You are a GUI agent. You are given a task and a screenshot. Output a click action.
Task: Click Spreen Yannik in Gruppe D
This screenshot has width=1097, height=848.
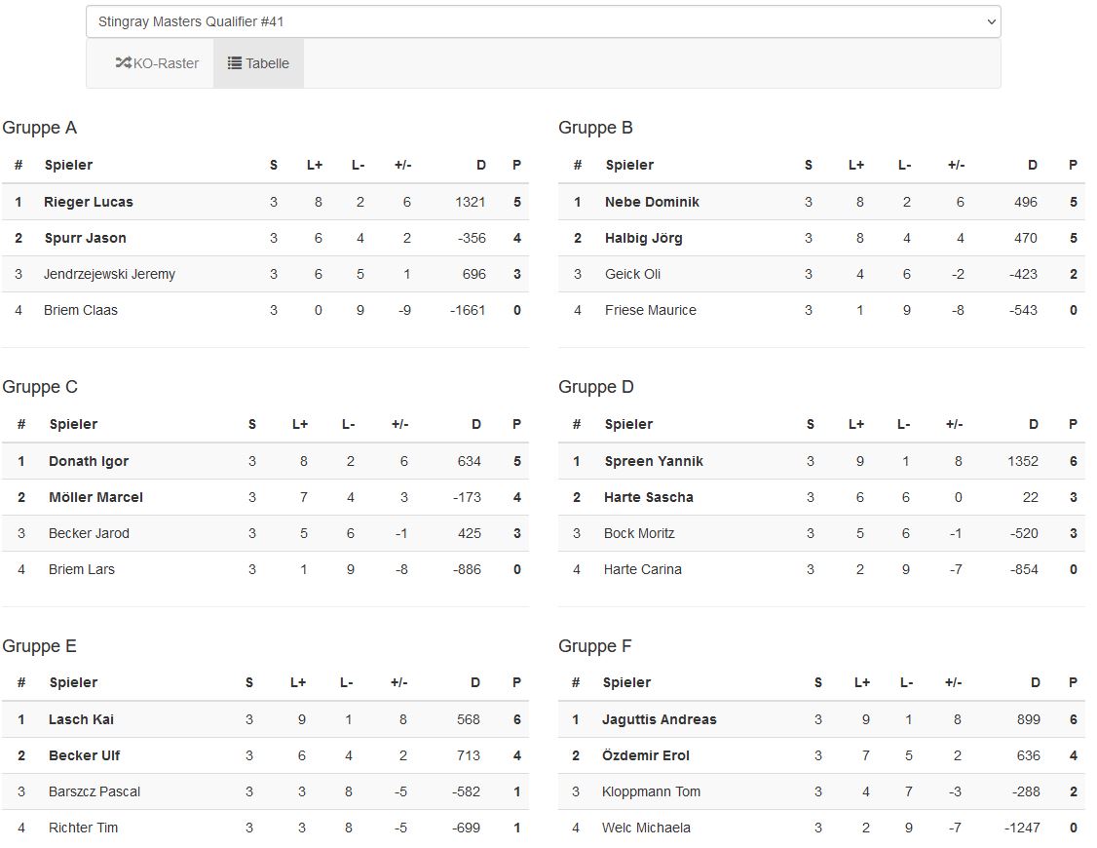click(x=654, y=461)
